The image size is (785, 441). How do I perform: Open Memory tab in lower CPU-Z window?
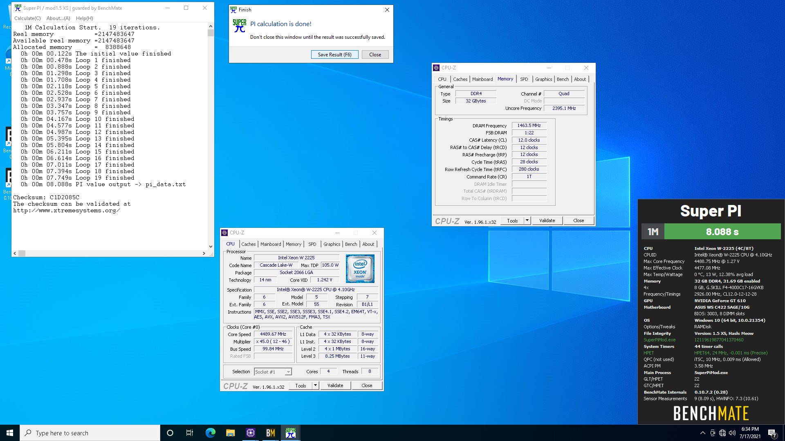coord(293,244)
